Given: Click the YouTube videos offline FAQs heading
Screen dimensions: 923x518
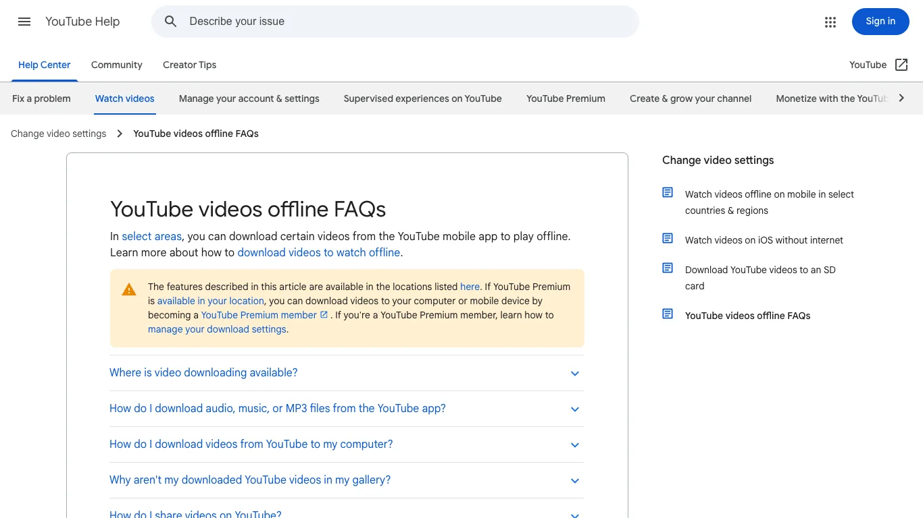Looking at the screenshot, I should pos(248,209).
